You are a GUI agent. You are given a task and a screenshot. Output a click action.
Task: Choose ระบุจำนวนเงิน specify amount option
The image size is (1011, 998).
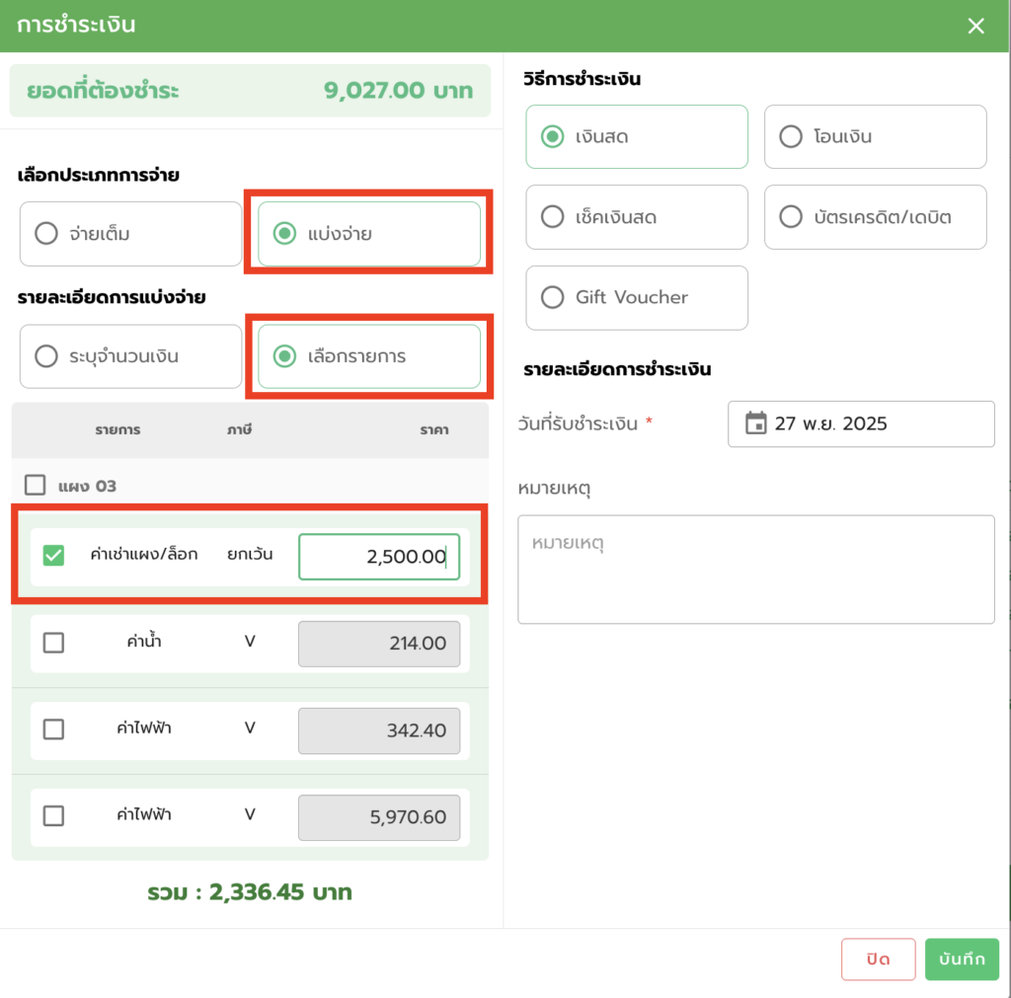46,356
